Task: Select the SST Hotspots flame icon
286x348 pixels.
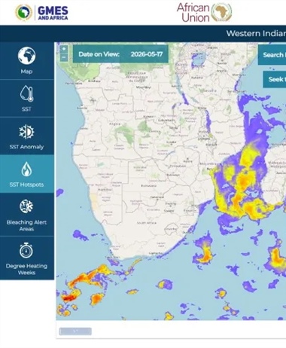Action: (x=26, y=169)
